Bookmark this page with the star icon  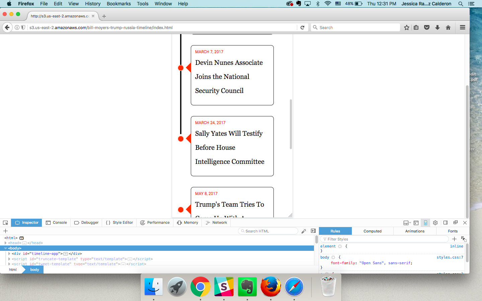tap(406, 27)
